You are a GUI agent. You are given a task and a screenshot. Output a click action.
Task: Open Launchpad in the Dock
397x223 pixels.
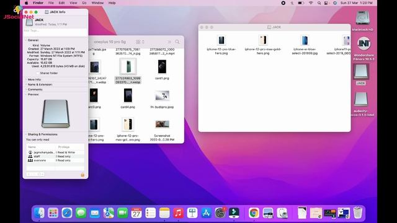[53, 212]
